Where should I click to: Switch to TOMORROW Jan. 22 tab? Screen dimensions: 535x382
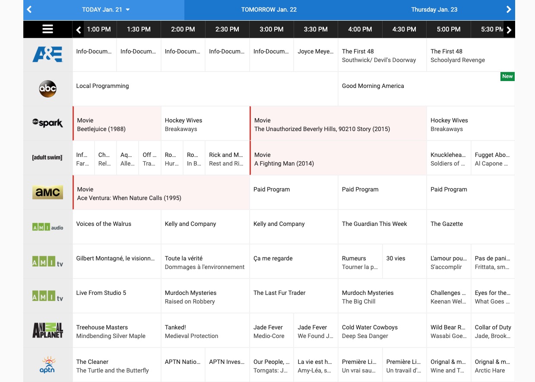click(x=269, y=9)
